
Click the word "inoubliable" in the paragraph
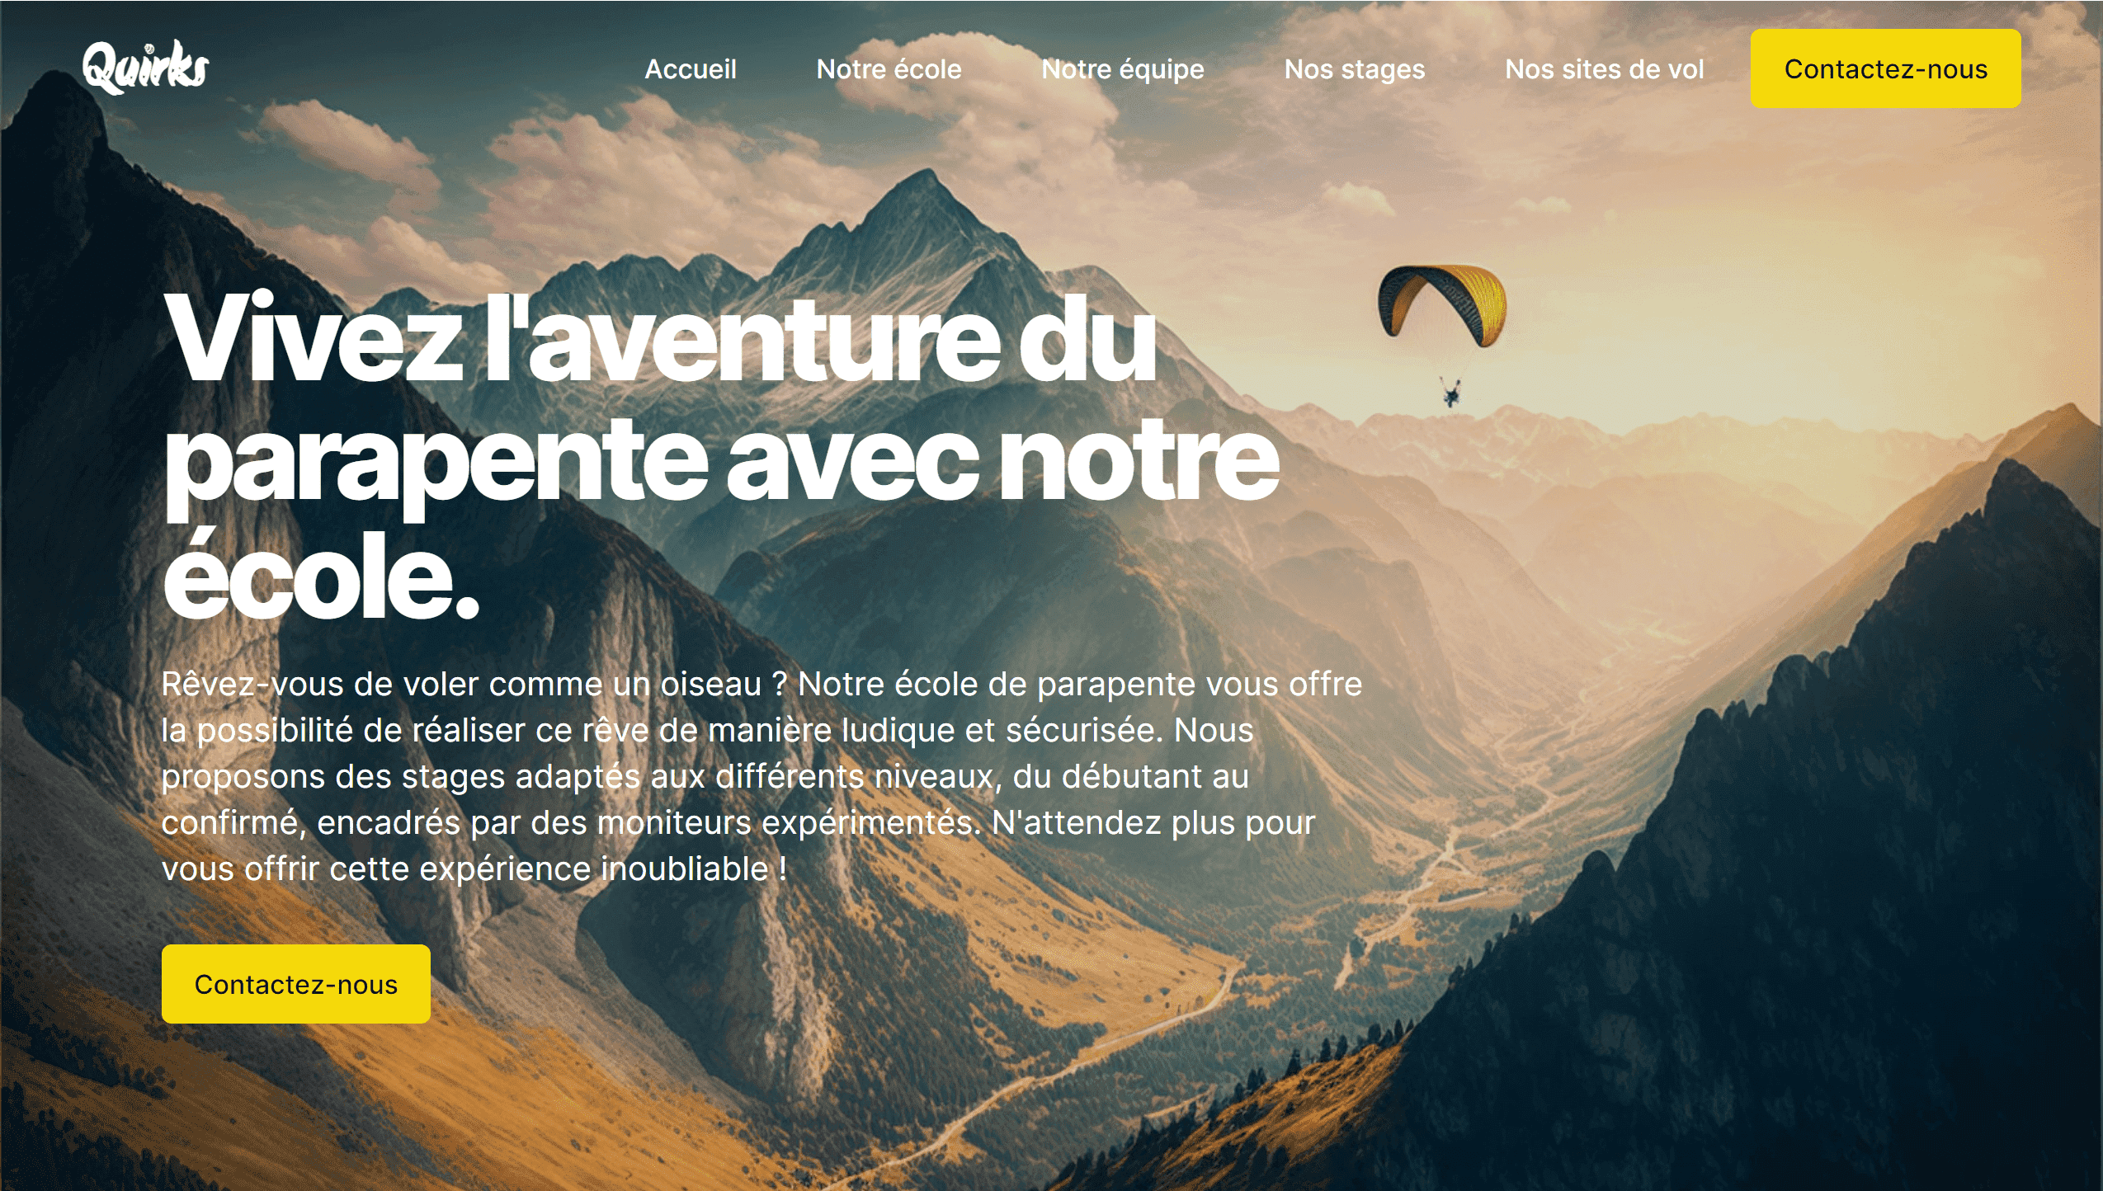click(x=684, y=869)
